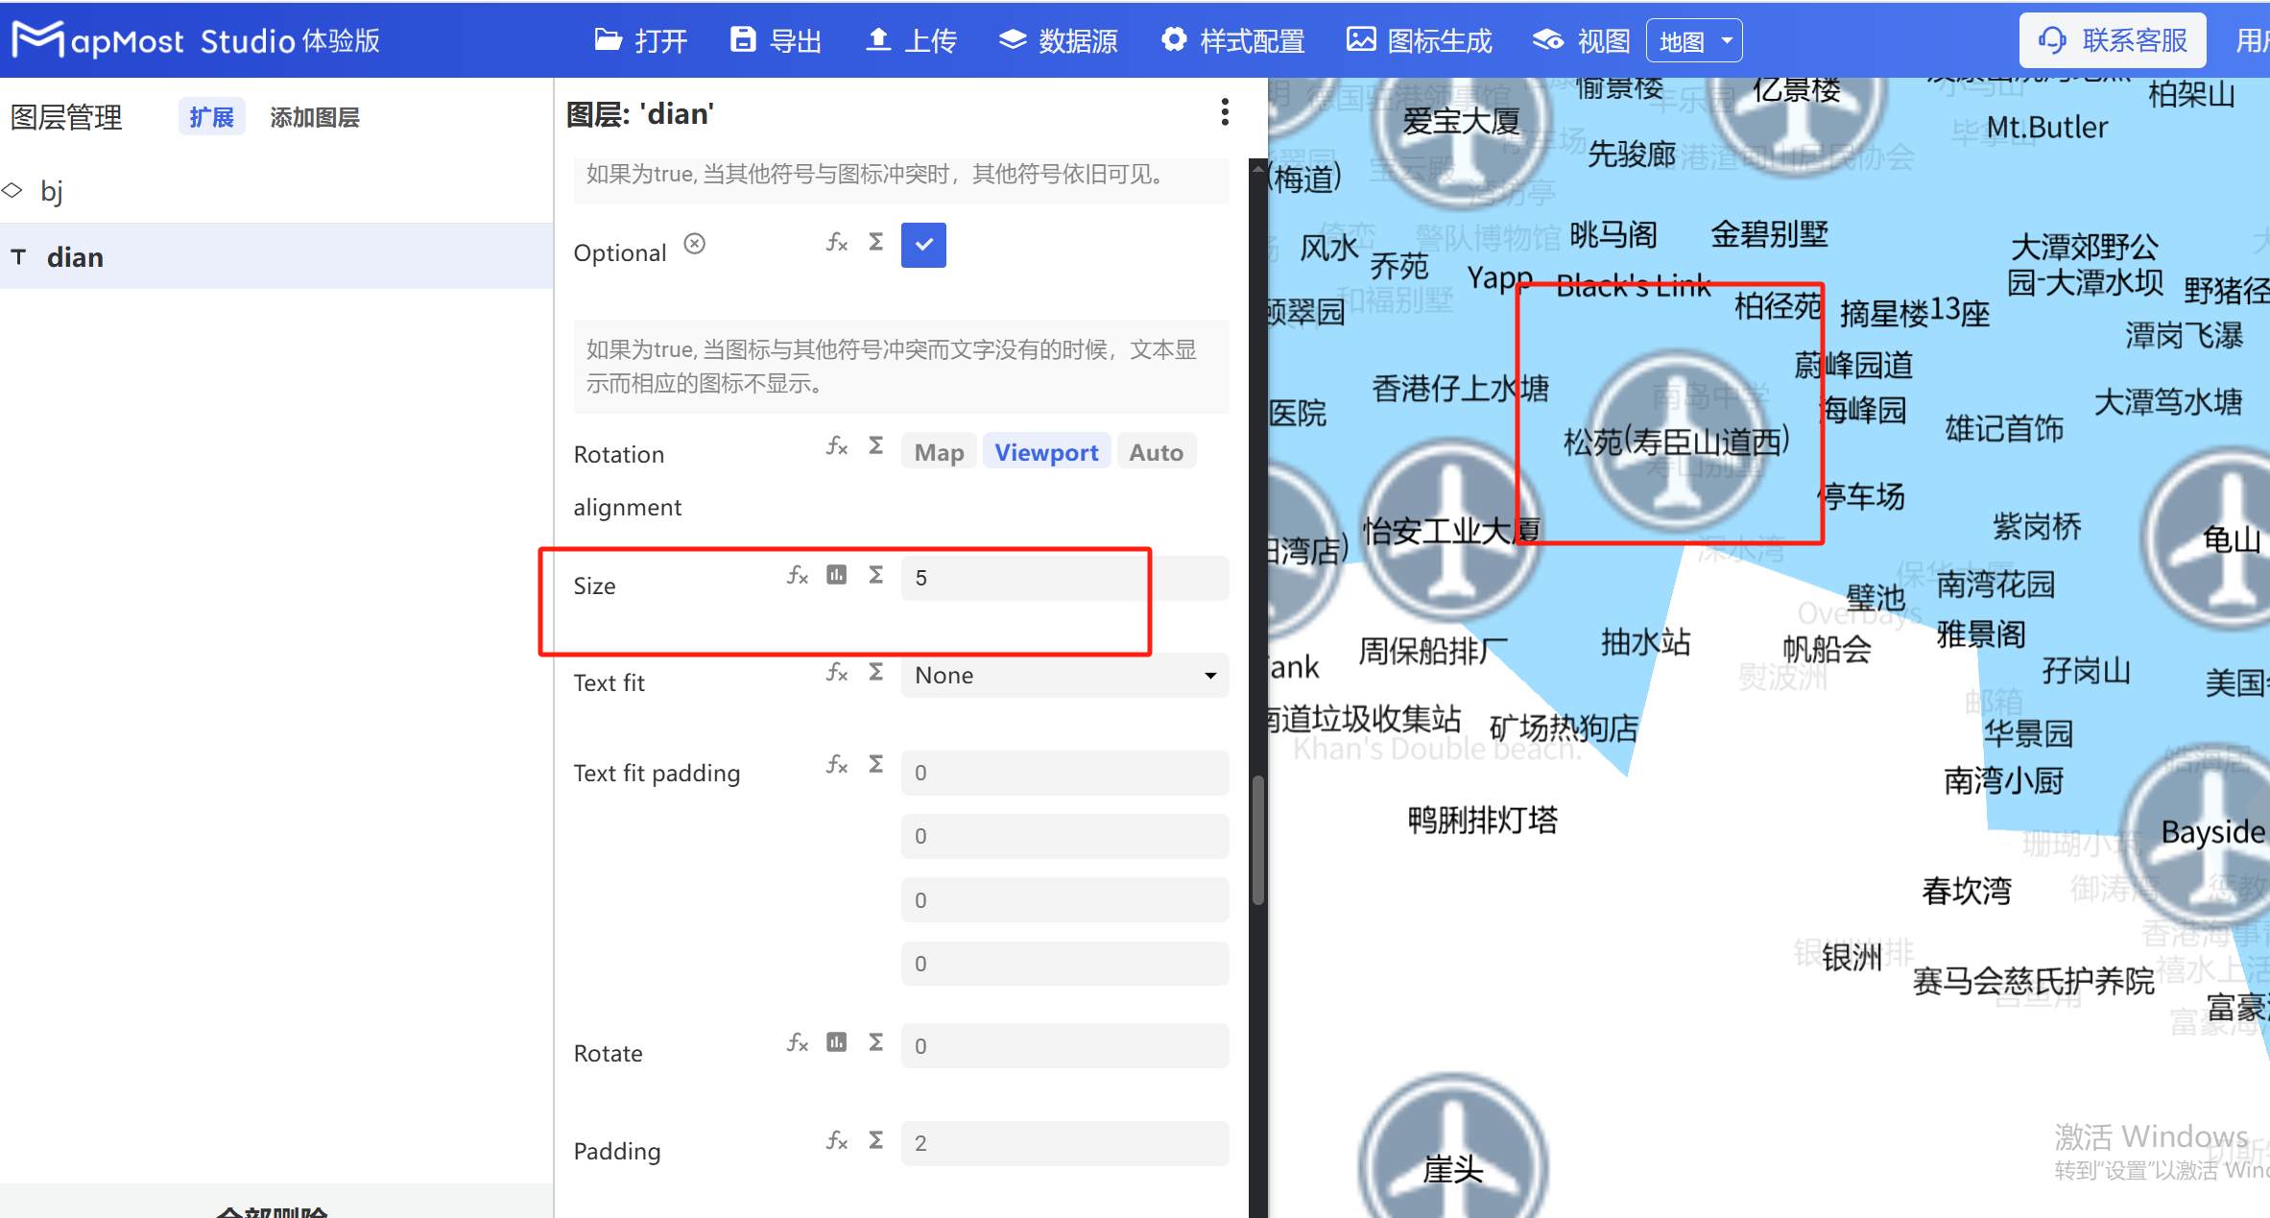Uncheck the Optional checkbox
This screenshot has width=2270, height=1218.
click(x=922, y=245)
